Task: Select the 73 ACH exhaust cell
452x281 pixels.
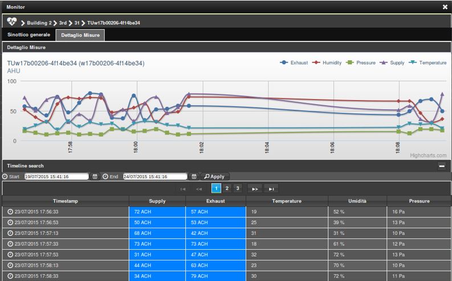Action: click(215, 244)
